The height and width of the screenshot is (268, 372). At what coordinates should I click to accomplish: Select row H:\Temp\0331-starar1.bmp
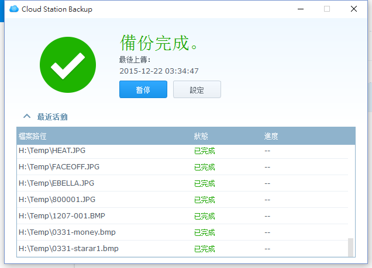pyautogui.click(x=182, y=249)
